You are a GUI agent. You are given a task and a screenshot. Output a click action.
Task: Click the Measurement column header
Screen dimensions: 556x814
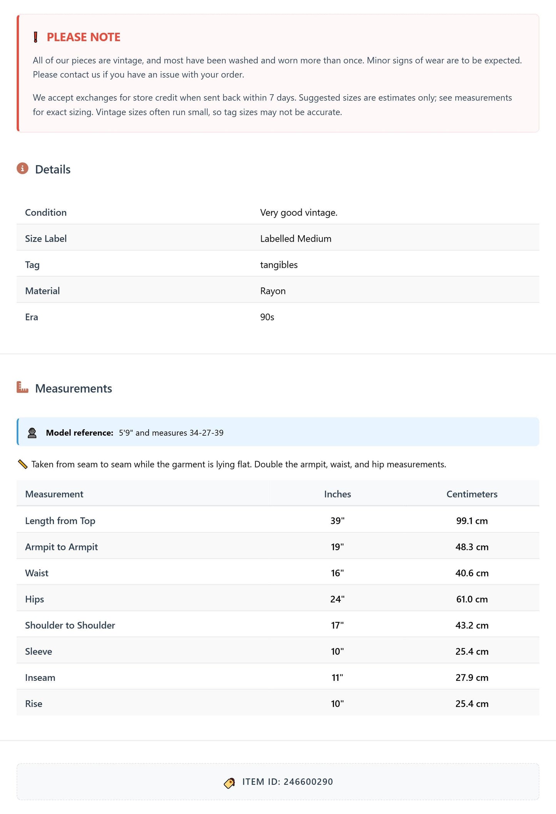(54, 494)
